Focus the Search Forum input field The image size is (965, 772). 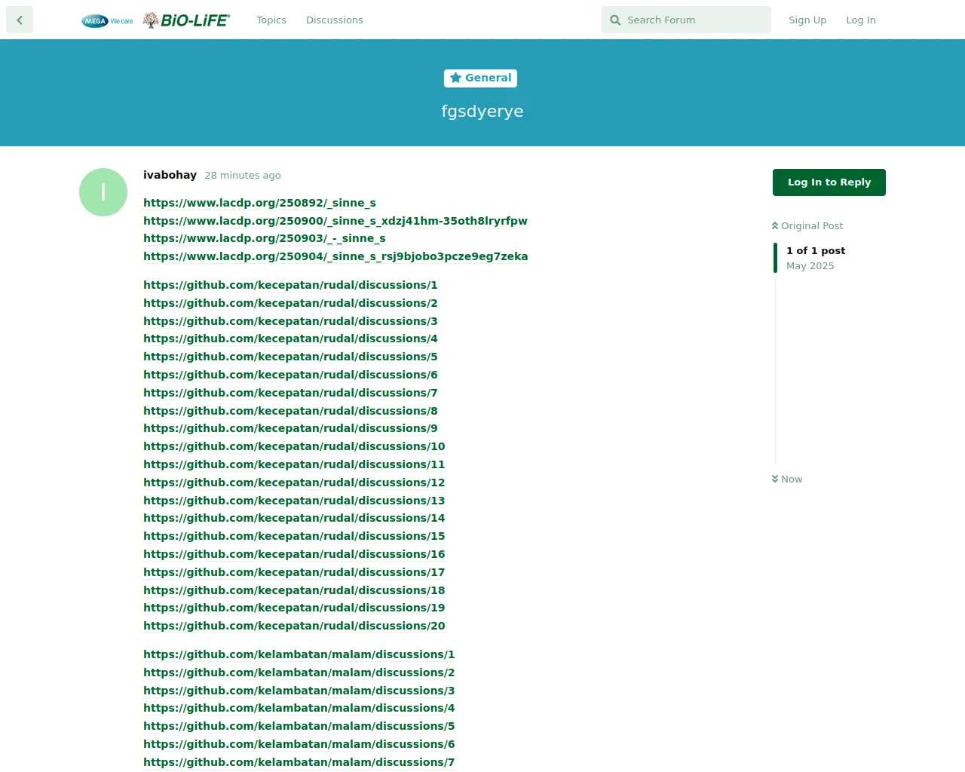tap(694, 20)
